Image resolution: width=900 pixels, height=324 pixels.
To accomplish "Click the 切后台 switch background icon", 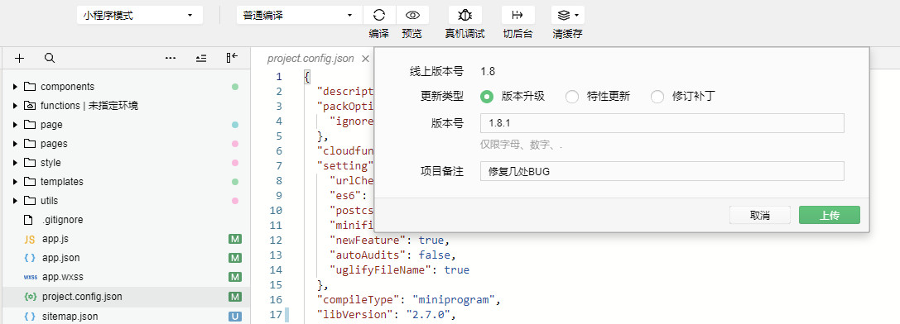I will pos(517,15).
